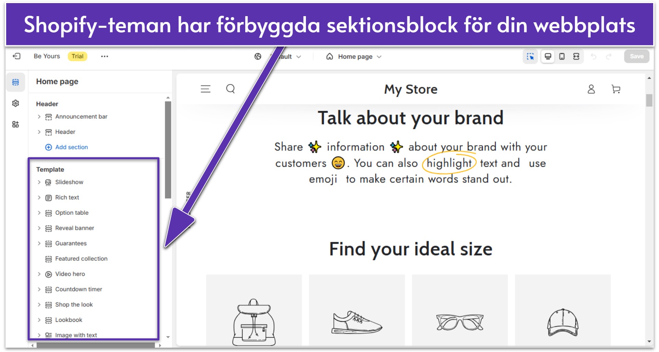Click the Rich text section icon

point(48,198)
